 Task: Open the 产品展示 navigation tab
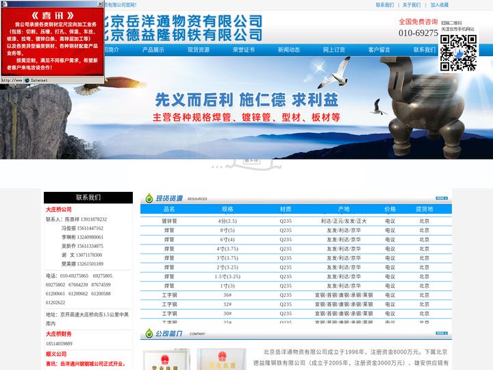pos(153,50)
